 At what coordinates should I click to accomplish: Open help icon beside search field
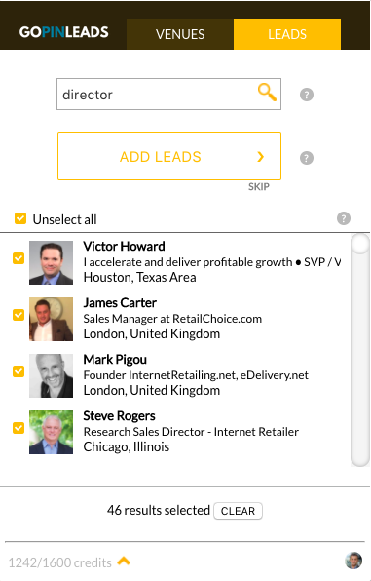(307, 95)
